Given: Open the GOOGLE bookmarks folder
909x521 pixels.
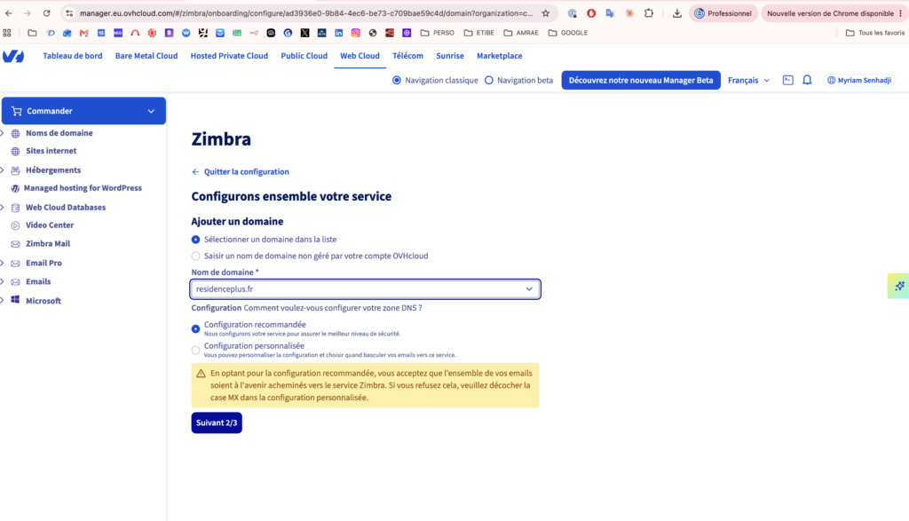Looking at the screenshot, I should [568, 33].
